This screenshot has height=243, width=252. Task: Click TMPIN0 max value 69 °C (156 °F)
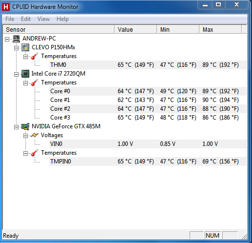(220, 162)
